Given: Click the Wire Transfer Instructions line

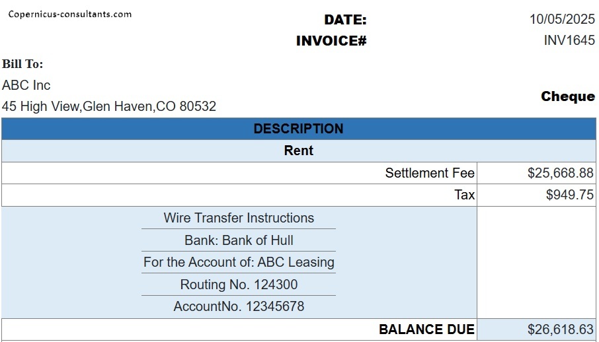Looking at the screenshot, I should [239, 218].
